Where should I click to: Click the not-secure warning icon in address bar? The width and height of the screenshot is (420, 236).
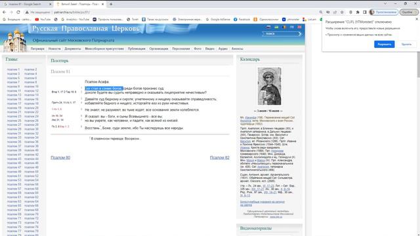[x=27, y=12]
